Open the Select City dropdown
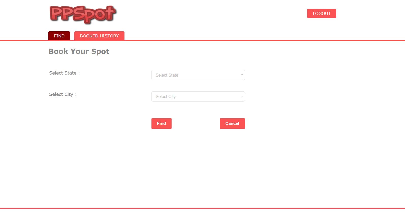The image size is (405, 214). pos(198,96)
